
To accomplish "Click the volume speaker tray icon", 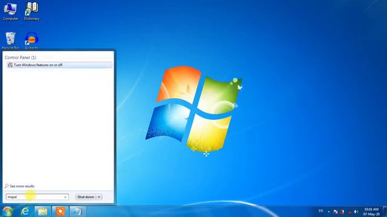I will coord(356,212).
